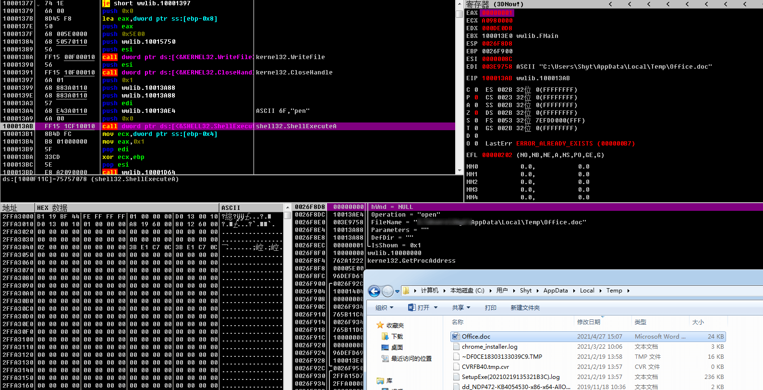Click file icon of chrome_installer.log

(x=456, y=347)
